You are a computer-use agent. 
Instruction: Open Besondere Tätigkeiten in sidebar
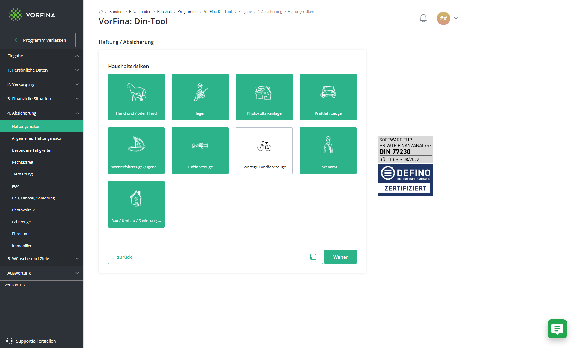coord(42,150)
